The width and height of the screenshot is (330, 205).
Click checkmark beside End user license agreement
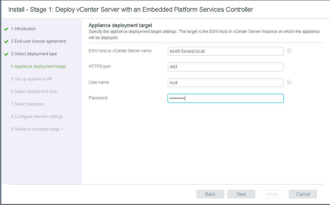6,42
